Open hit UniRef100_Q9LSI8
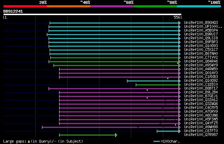 click(x=201, y=38)
